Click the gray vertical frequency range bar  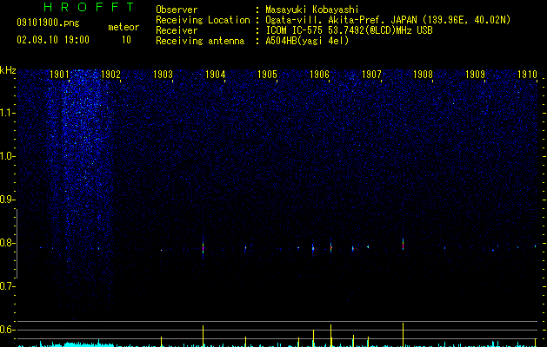(17, 244)
